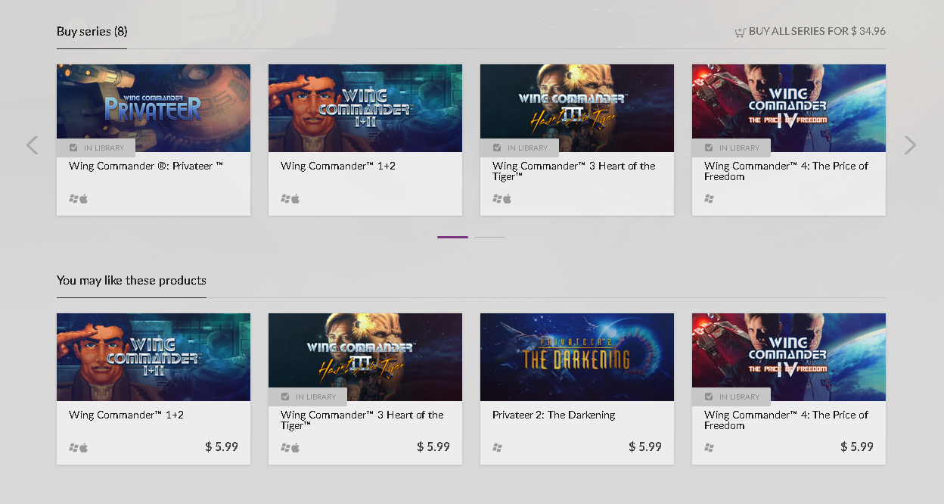
Task: Select the second carousel page indicator
Action: pyautogui.click(x=489, y=237)
